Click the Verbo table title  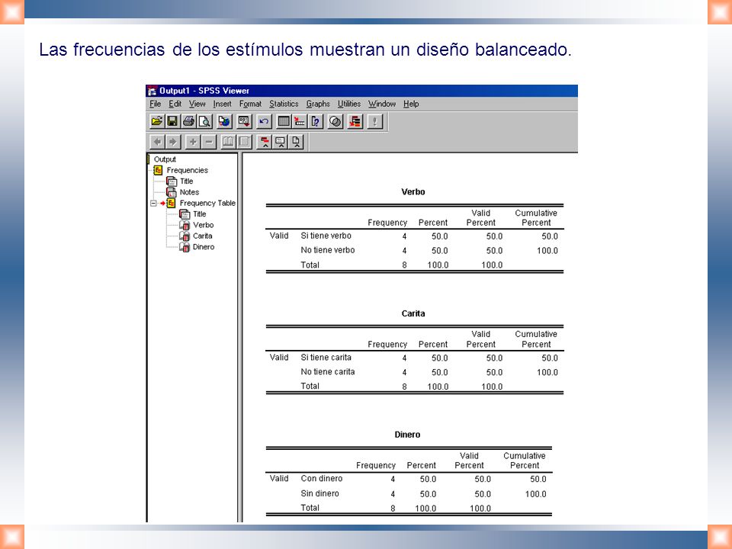click(413, 192)
